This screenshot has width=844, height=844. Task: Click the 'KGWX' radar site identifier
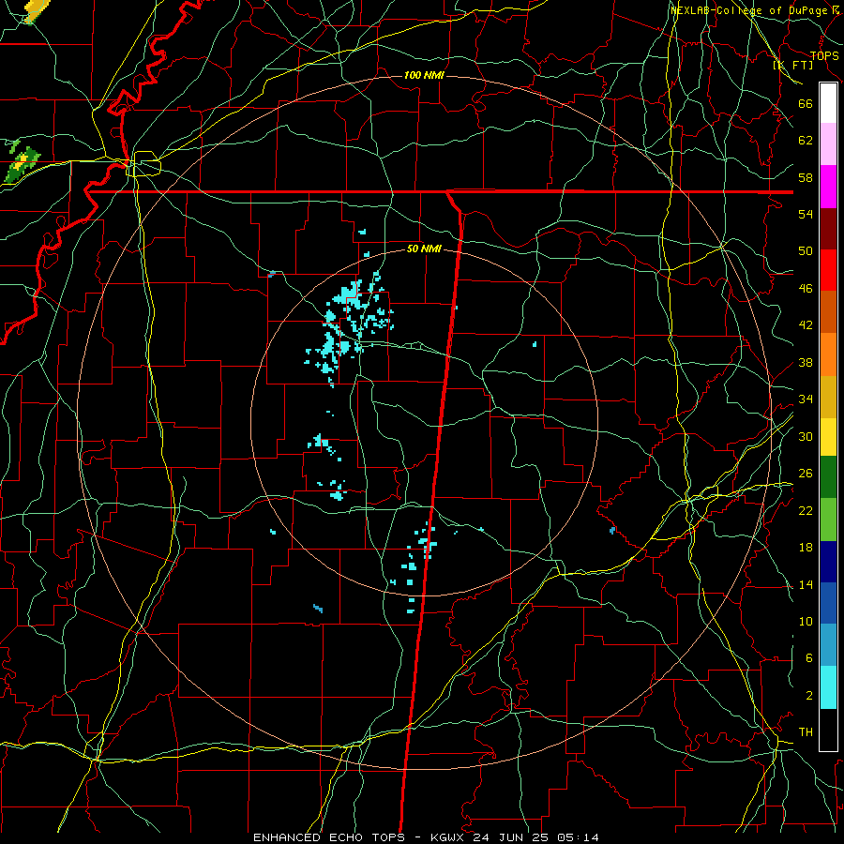coord(448,837)
